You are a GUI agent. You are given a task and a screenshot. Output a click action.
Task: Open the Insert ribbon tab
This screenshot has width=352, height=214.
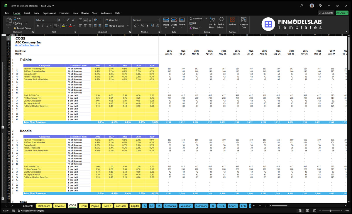point(27,13)
